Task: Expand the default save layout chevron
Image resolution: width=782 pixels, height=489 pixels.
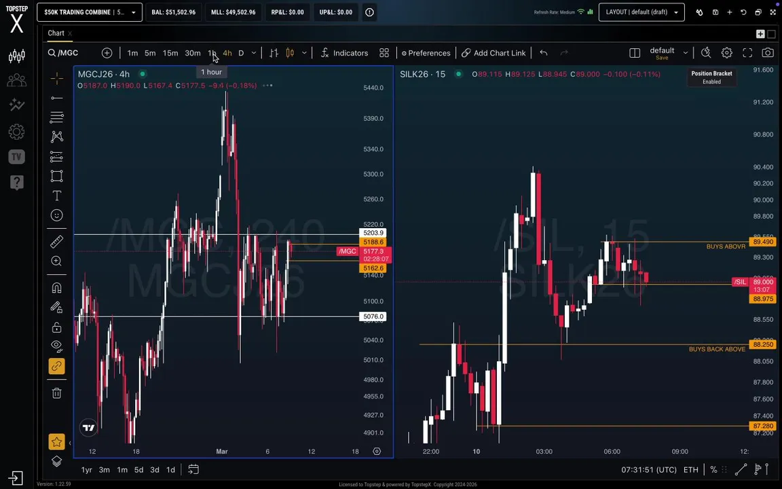Action: tap(685, 52)
